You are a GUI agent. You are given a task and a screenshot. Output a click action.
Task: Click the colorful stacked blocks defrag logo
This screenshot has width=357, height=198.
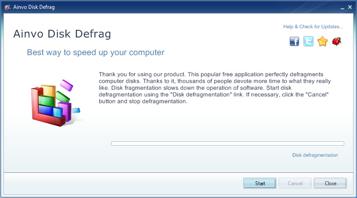tap(56, 103)
